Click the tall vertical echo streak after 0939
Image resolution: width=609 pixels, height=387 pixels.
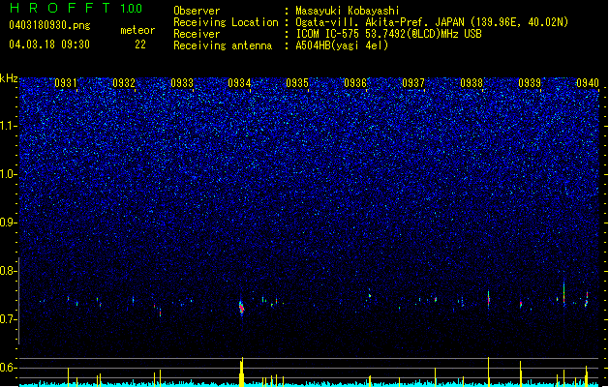(563, 294)
